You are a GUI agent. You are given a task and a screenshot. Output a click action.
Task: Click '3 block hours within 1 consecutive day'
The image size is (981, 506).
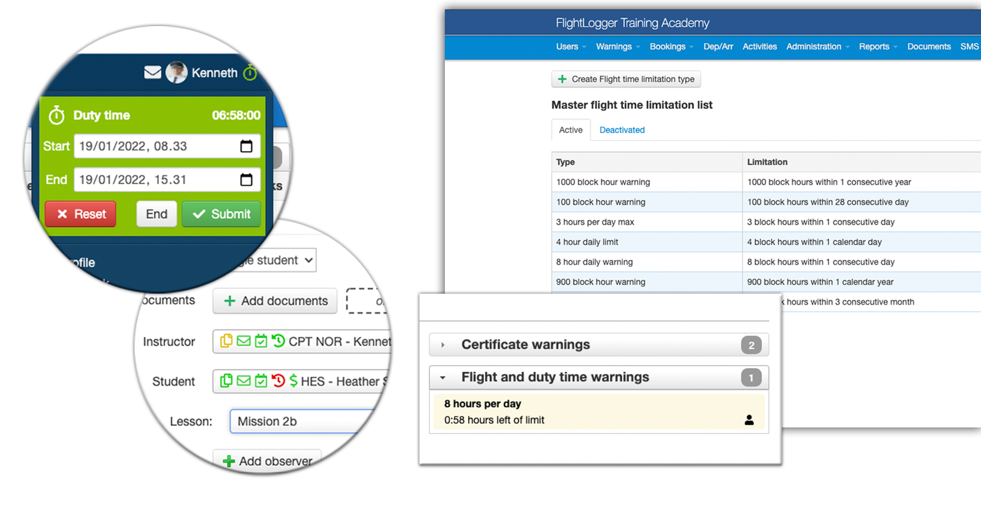click(x=821, y=222)
